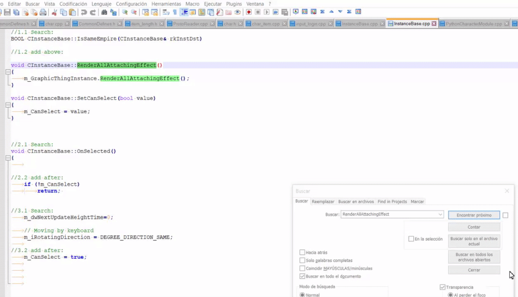Zoom in with the magnifier icon
Image resolution: width=518 pixels, height=297 pixels.
(125, 12)
